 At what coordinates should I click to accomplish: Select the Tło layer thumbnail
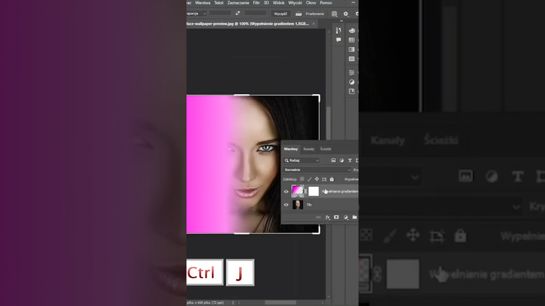pos(298,205)
